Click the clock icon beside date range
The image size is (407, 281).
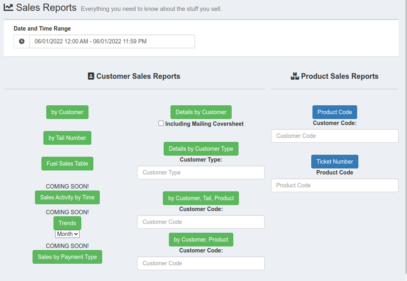(x=22, y=41)
